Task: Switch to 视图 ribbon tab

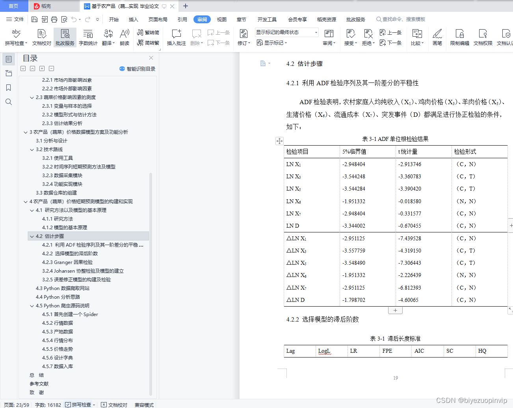Action: click(x=222, y=19)
